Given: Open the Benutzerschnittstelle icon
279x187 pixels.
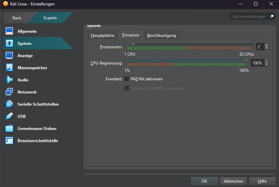Looking at the screenshot, I should [x=9, y=141].
